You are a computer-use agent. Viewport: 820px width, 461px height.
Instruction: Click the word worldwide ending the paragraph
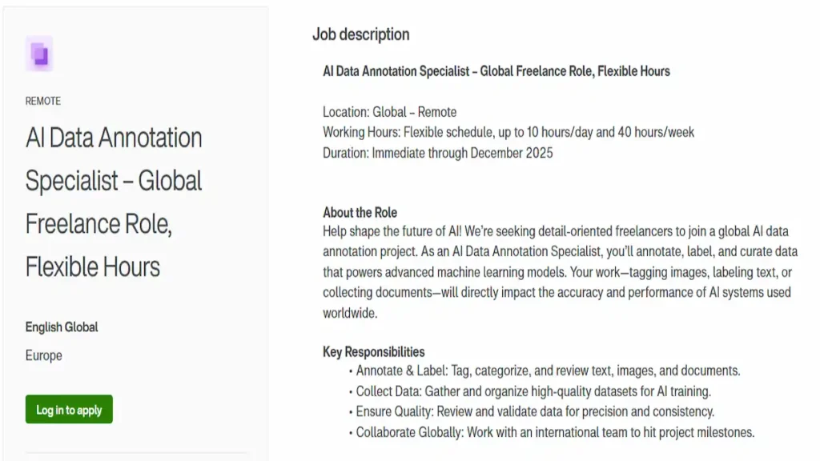tap(349, 313)
